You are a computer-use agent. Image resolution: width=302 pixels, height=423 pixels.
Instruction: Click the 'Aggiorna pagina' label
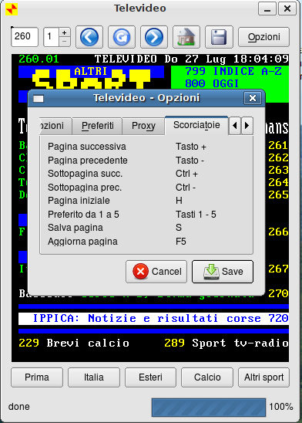[x=82, y=242]
